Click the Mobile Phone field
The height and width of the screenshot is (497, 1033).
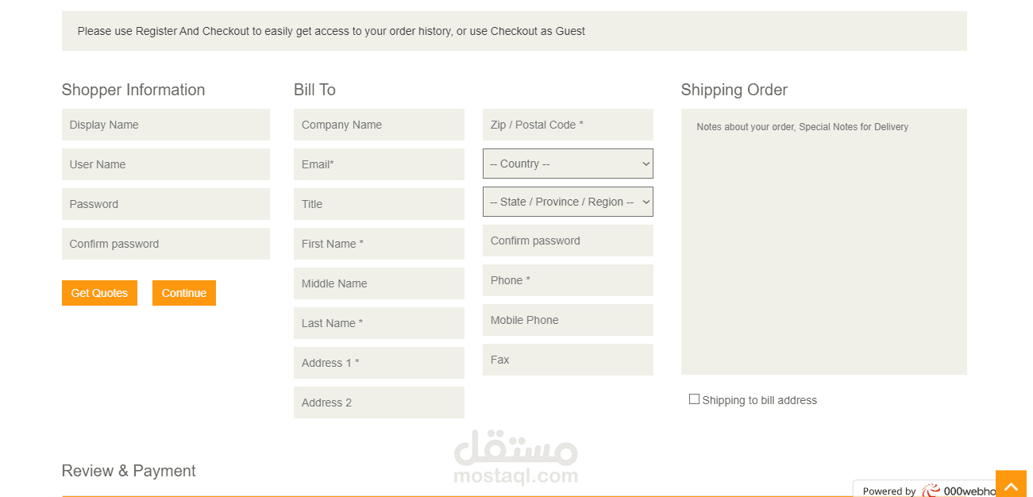point(568,320)
